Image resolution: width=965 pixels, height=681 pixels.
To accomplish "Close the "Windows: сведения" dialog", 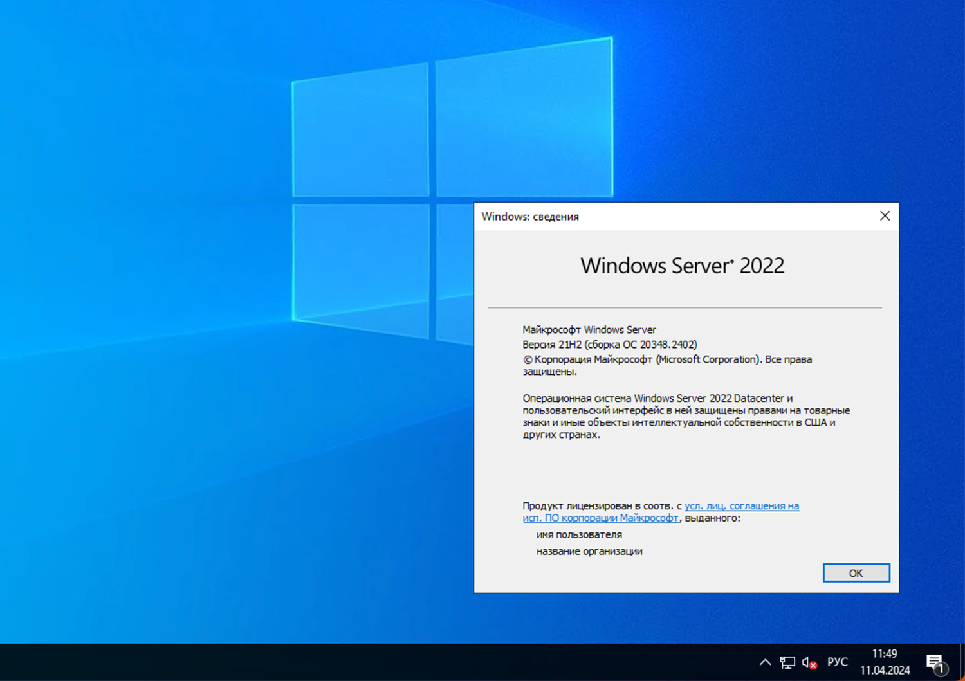I will [885, 216].
